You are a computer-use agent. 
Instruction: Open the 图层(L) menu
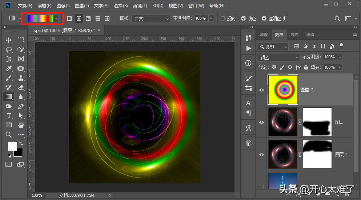pyautogui.click(x=82, y=6)
